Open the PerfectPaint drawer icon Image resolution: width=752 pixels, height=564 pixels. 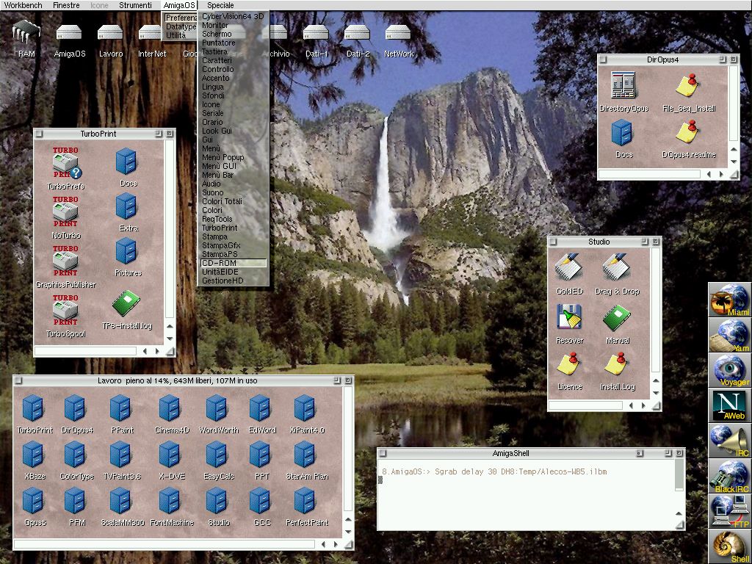tap(305, 504)
